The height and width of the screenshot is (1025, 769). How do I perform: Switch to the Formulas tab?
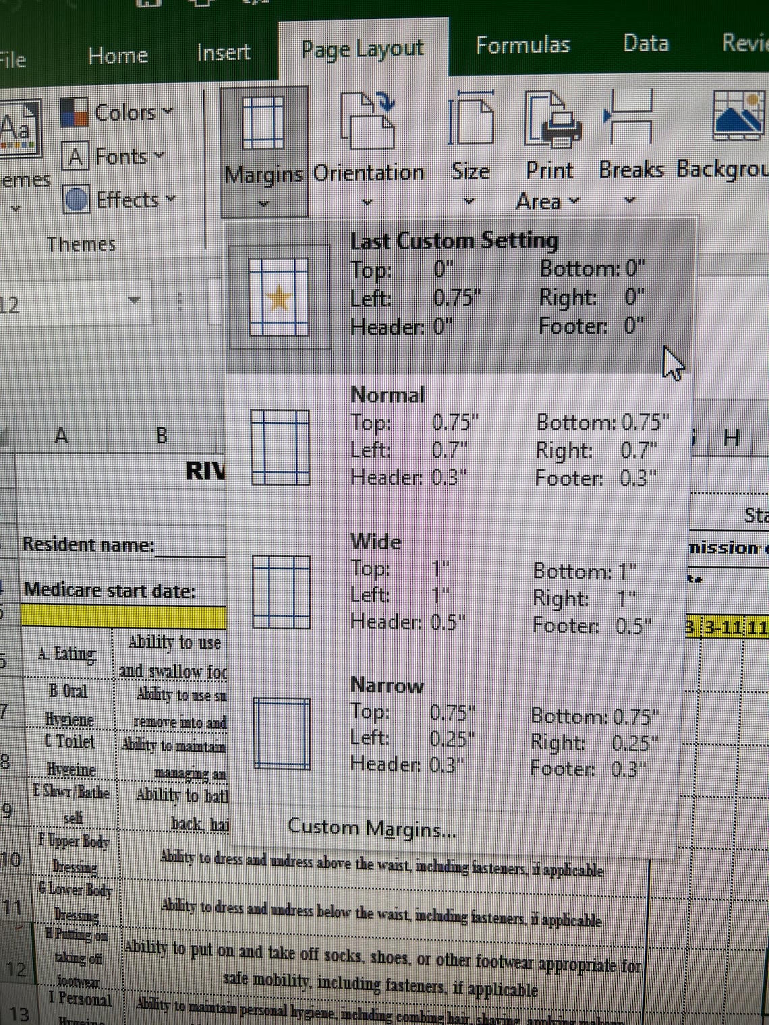click(x=523, y=45)
